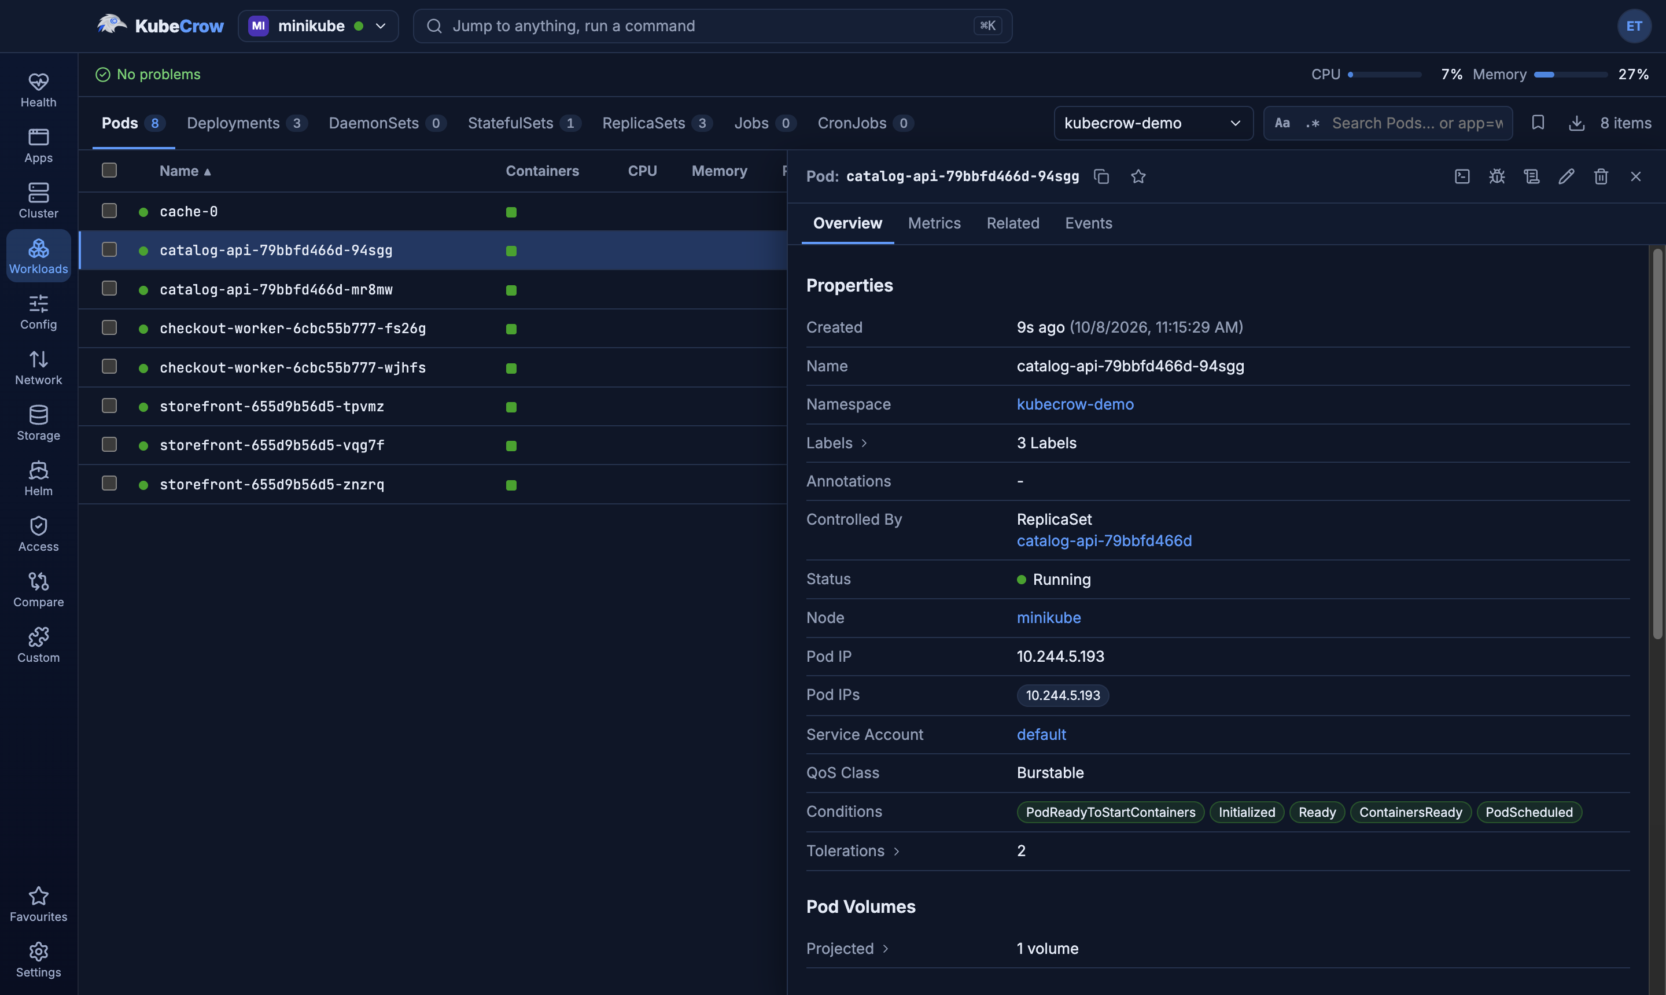This screenshot has height=995, width=1666.
Task: Select checkbox for storefront-655d9b56d5-znzrq
Action: coord(109,484)
